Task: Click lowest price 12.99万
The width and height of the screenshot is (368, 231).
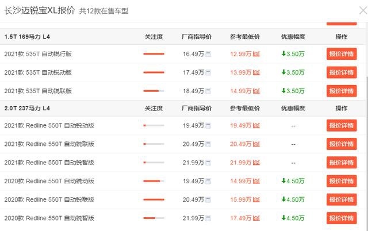Action: point(241,54)
